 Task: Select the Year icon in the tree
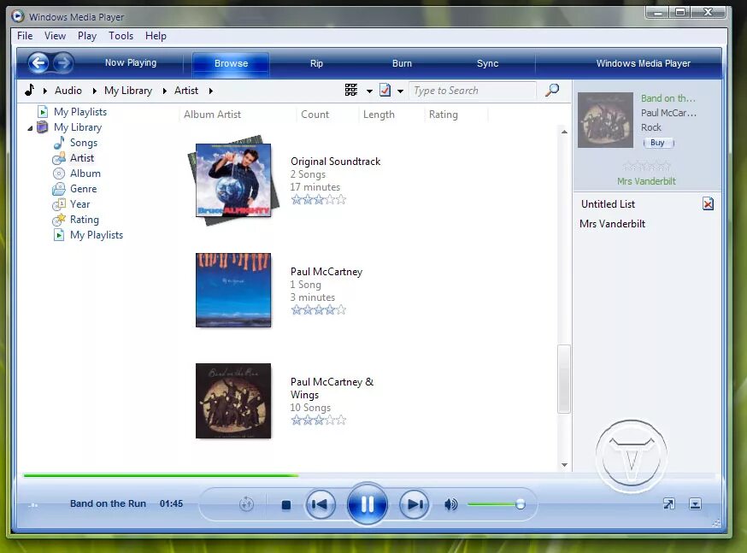pyautogui.click(x=59, y=204)
